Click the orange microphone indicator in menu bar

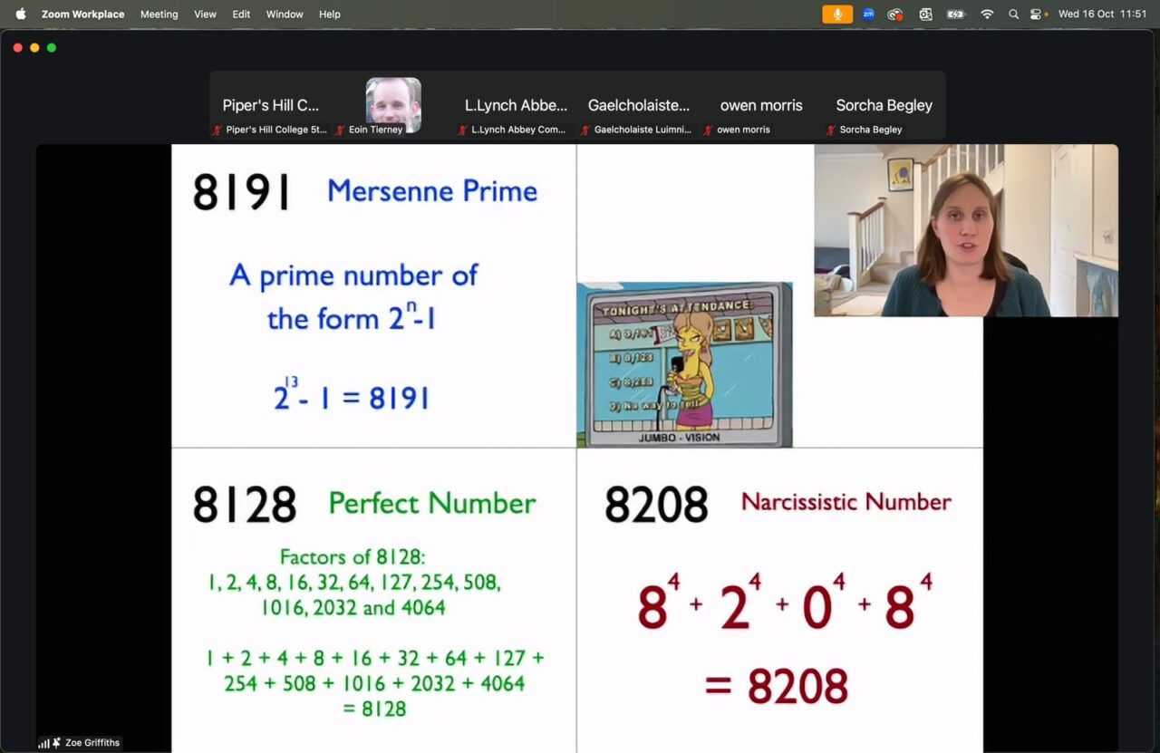point(837,14)
